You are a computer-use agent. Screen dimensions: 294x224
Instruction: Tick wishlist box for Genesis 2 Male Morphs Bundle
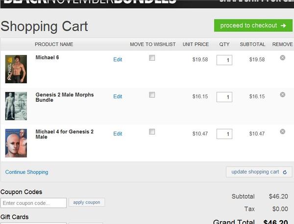[152, 95]
